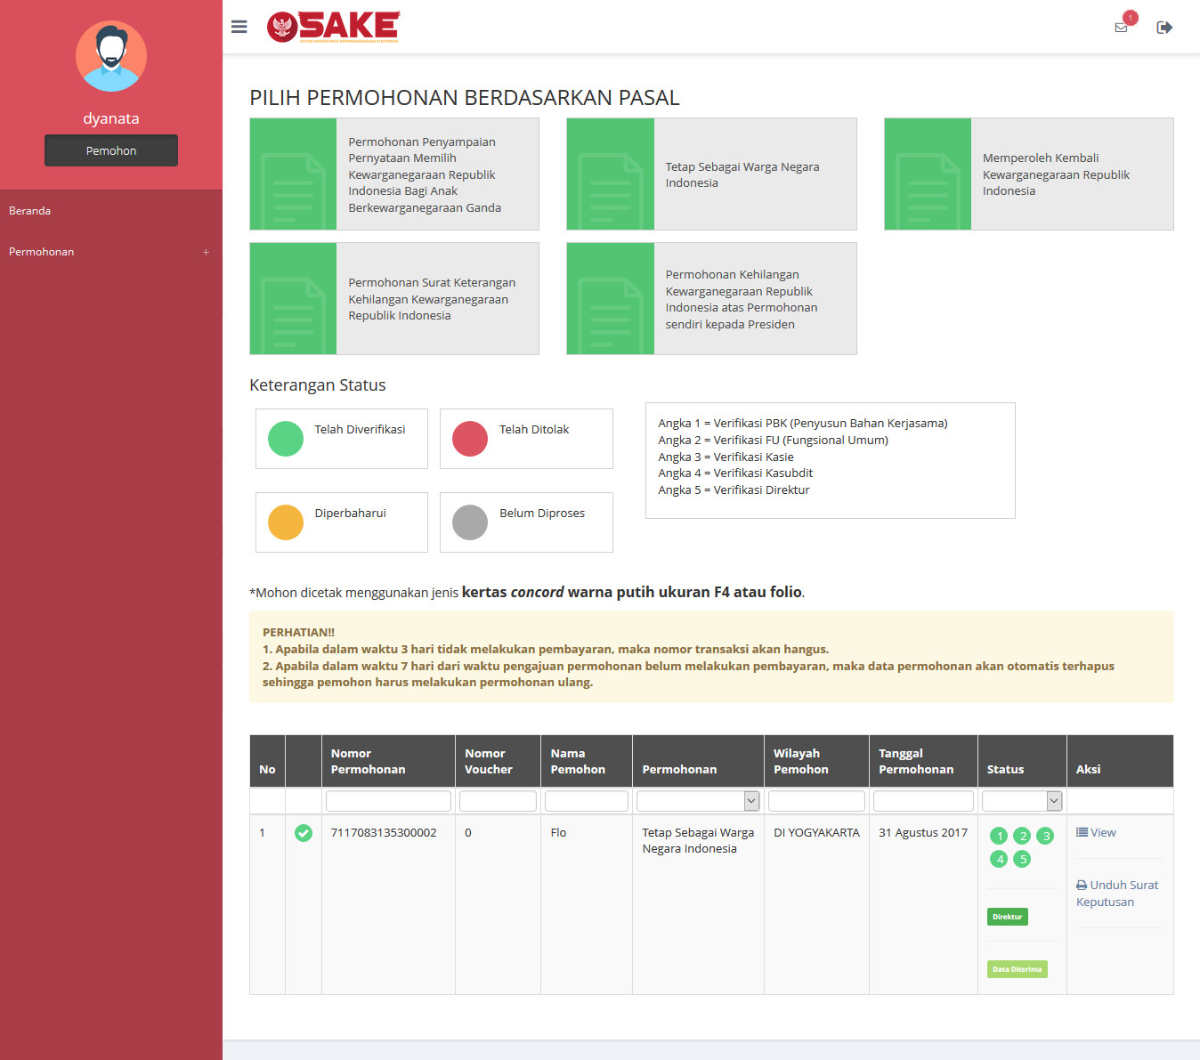The image size is (1200, 1060).
Task: Click the dyanata profile avatar
Action: pos(111,56)
